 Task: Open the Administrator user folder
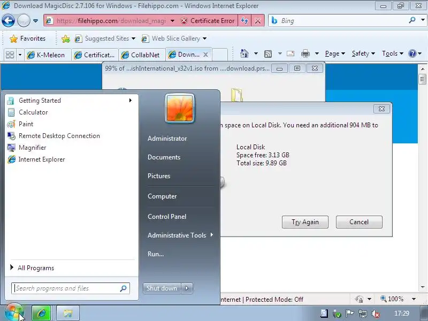coord(167,139)
